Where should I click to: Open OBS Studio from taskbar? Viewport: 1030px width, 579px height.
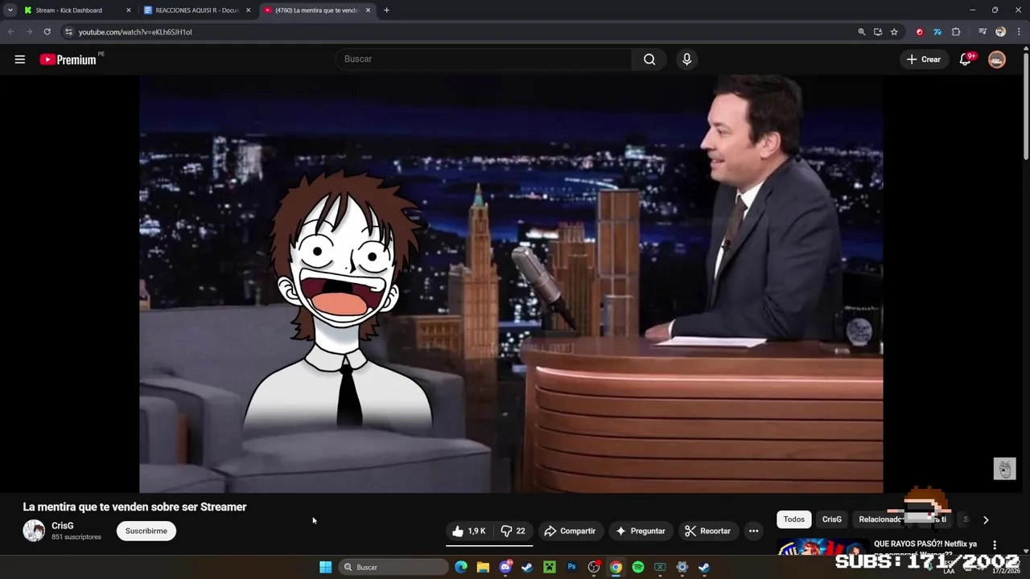pos(594,567)
